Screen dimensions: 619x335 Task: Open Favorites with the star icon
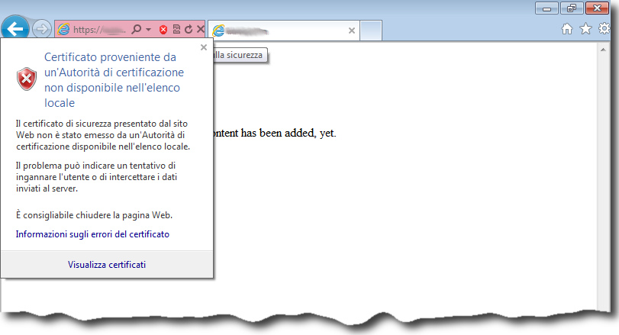pyautogui.click(x=585, y=29)
